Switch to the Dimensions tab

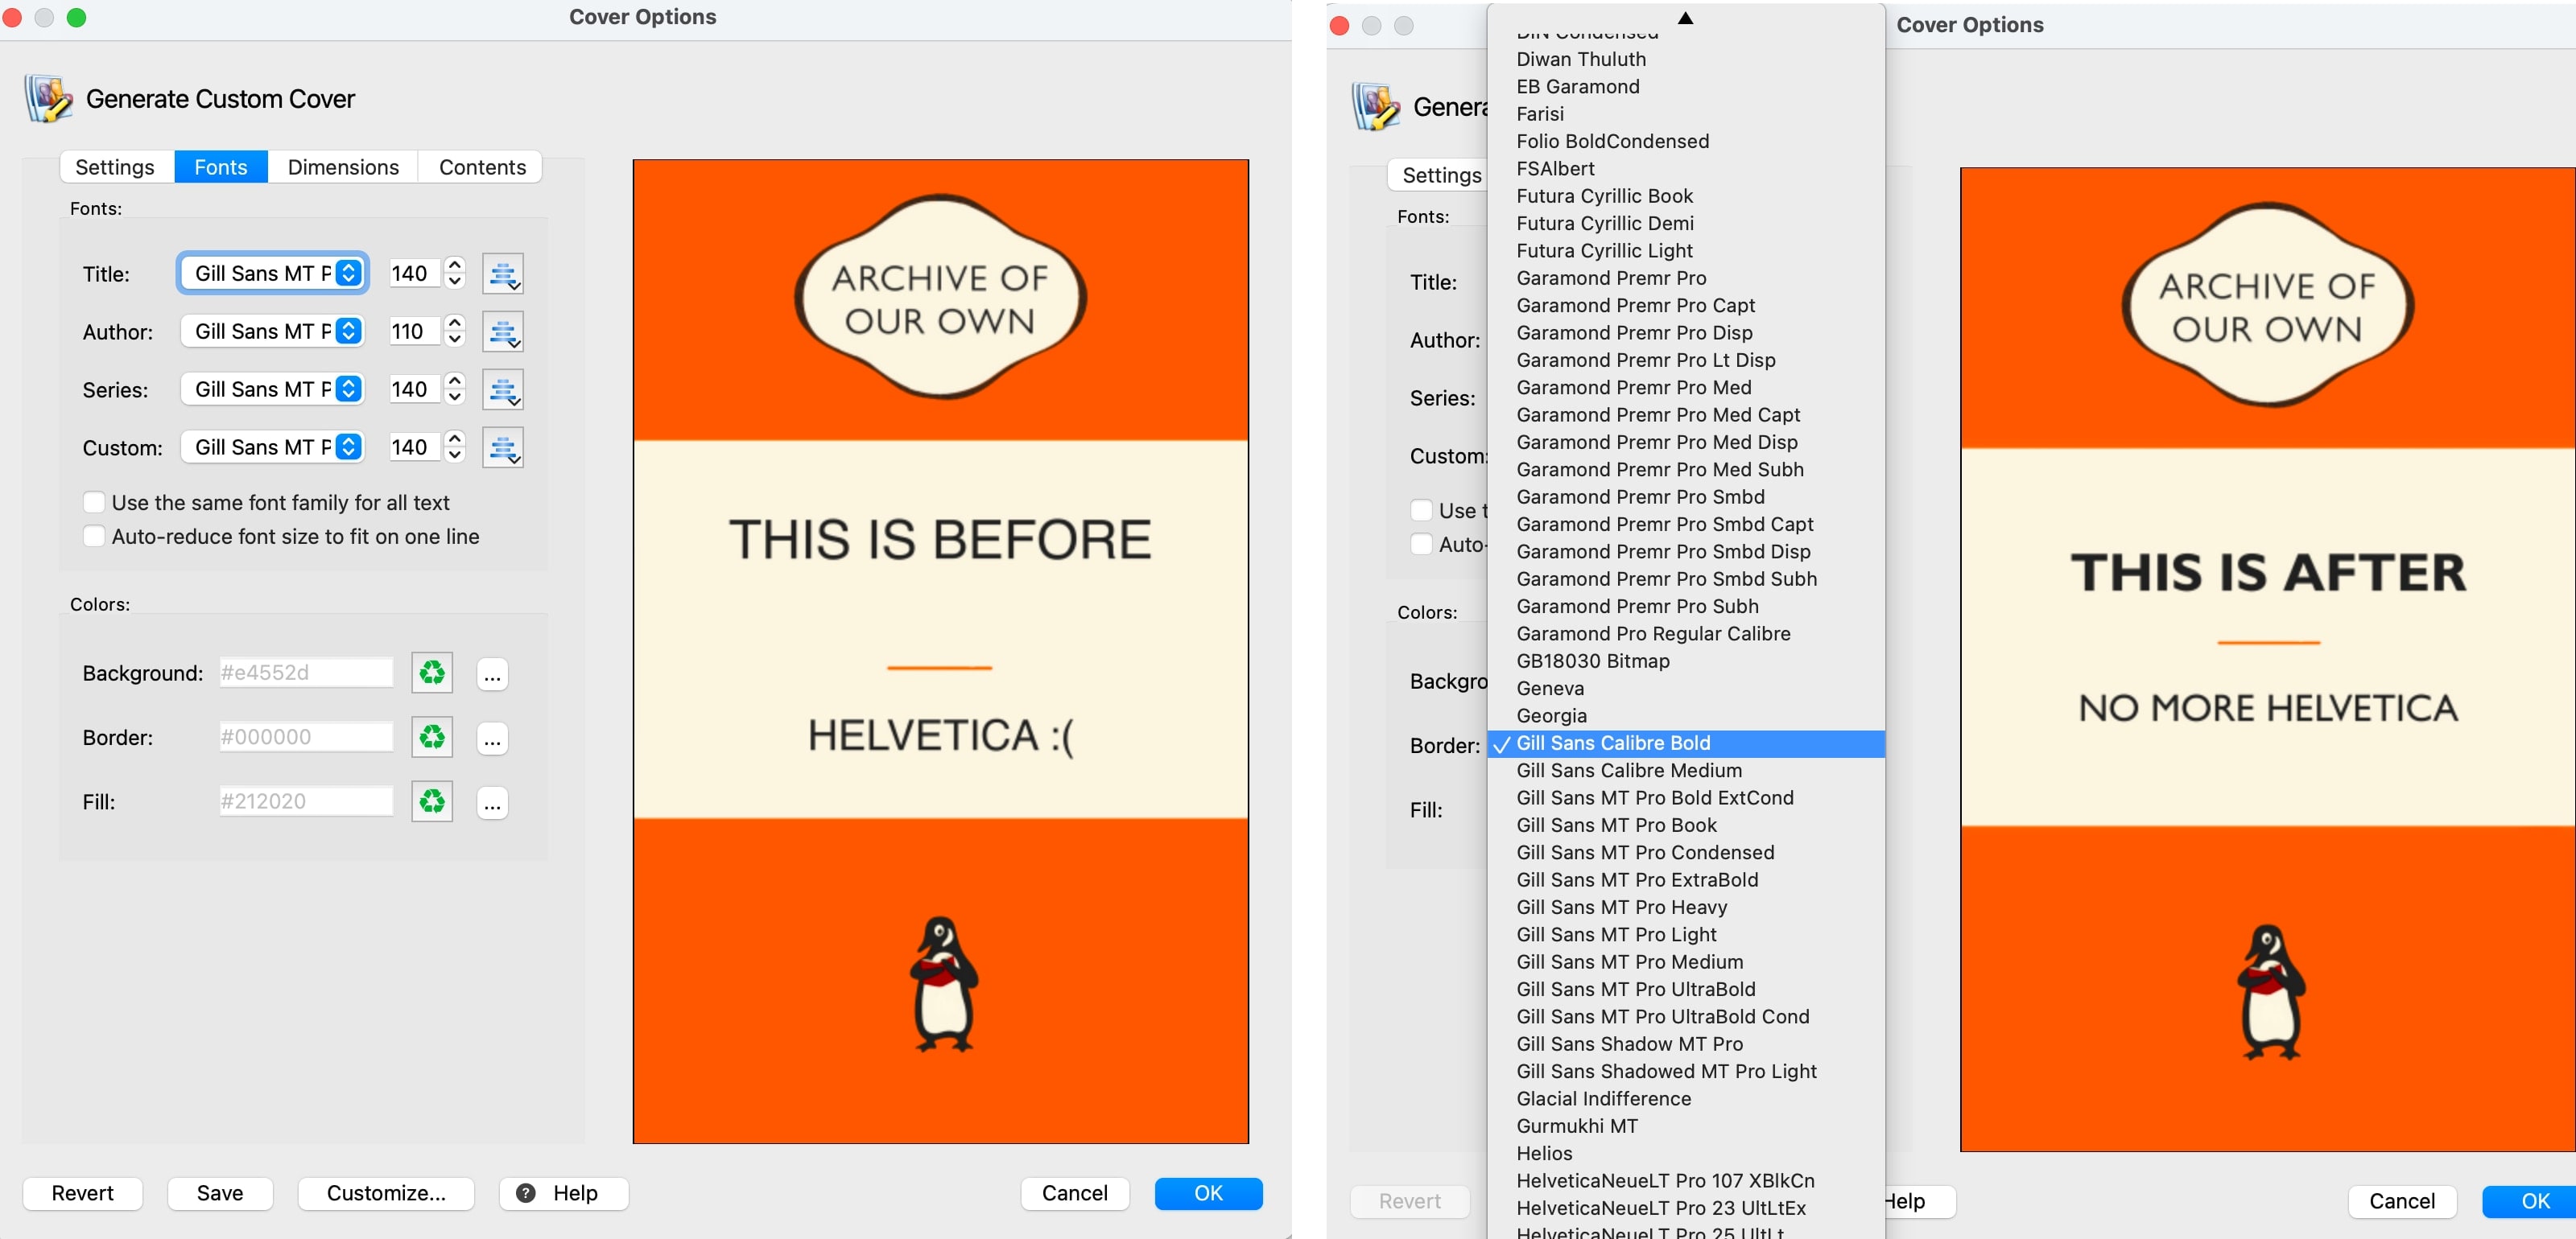[343, 167]
